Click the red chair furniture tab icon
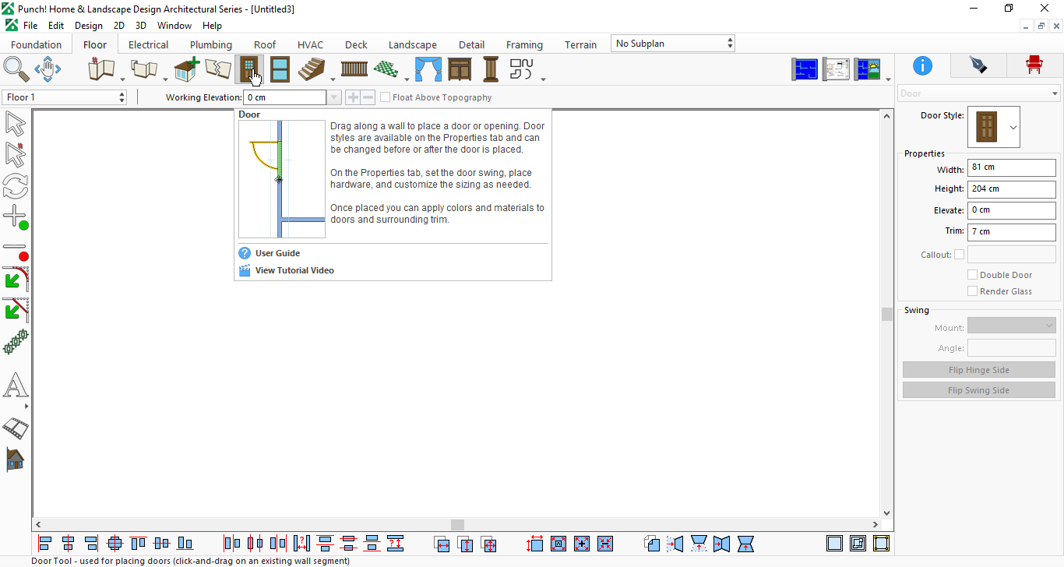Screen dimensions: 1064x567 tap(1034, 65)
